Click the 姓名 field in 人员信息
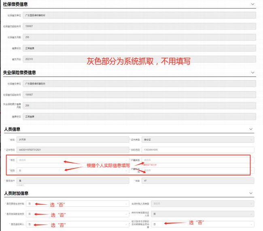The image size is (263, 231). [x=73, y=139]
